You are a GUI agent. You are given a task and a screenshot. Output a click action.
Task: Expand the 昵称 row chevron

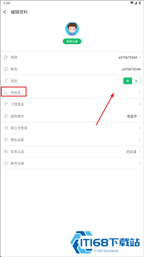pyautogui.click(x=140, y=57)
